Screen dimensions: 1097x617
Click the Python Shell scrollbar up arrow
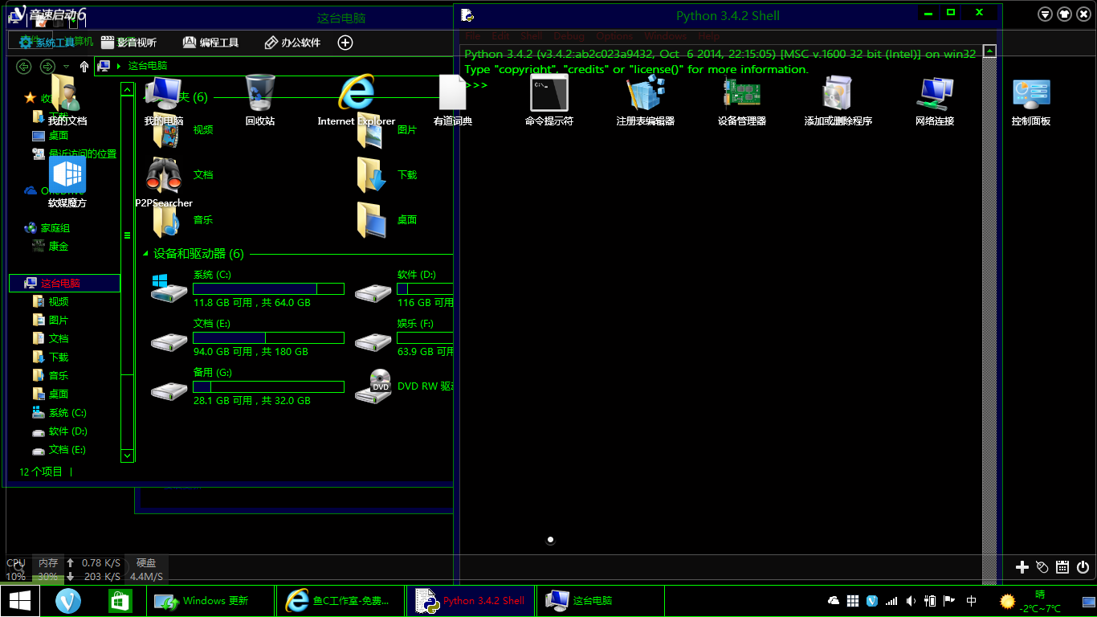(x=989, y=51)
